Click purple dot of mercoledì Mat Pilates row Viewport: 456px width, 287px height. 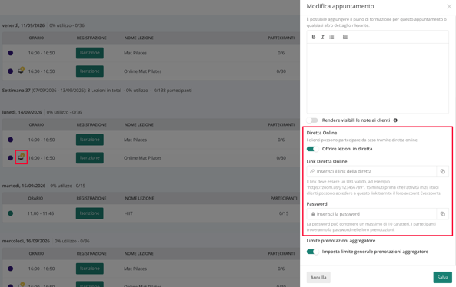click(x=11, y=269)
